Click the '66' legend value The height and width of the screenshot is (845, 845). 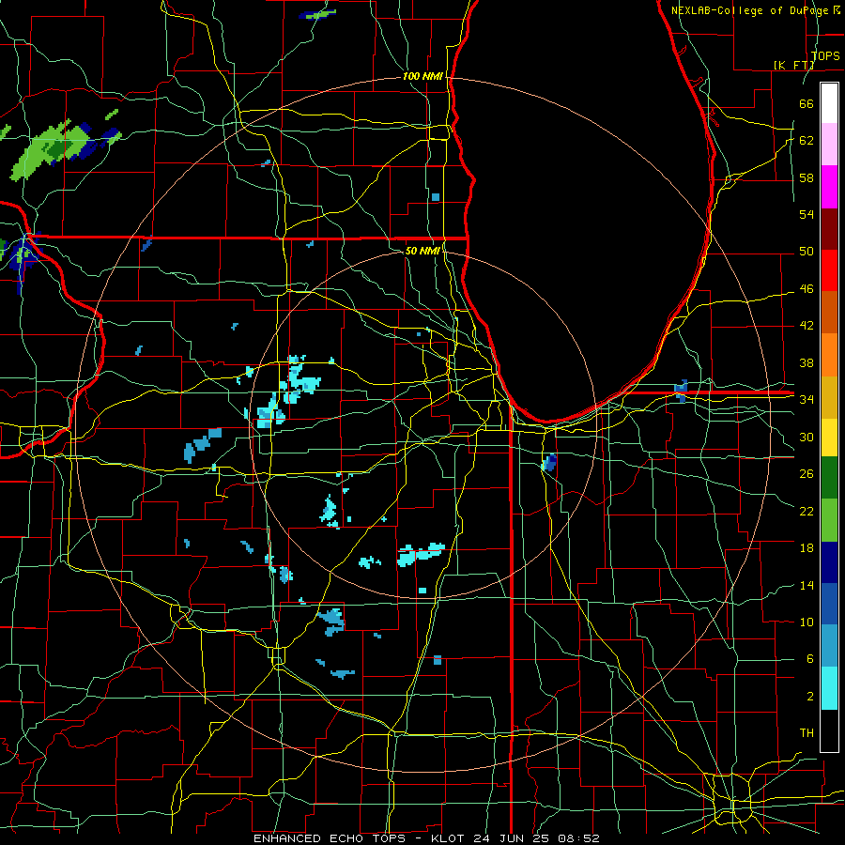point(807,103)
